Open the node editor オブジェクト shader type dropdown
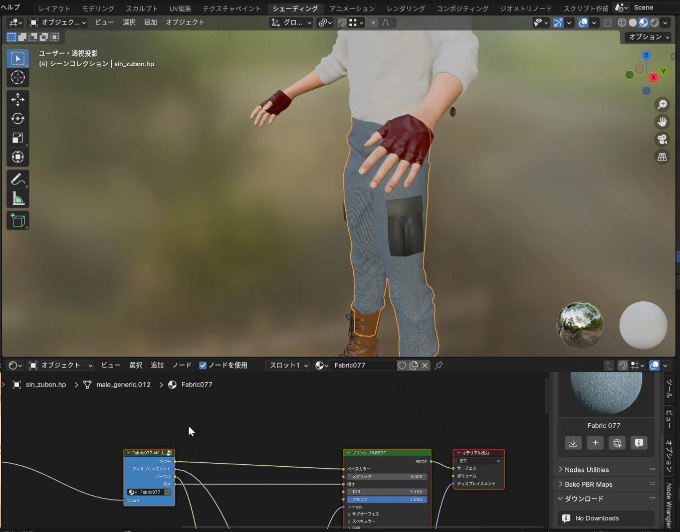Viewport: 680px width, 532px height. (x=61, y=366)
